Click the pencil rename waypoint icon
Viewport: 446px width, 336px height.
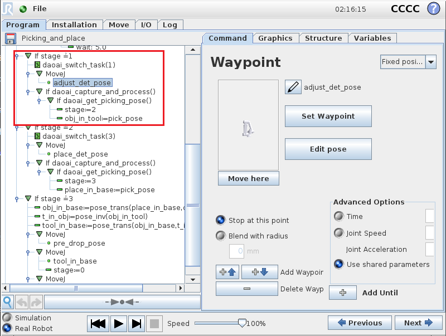pos(293,87)
